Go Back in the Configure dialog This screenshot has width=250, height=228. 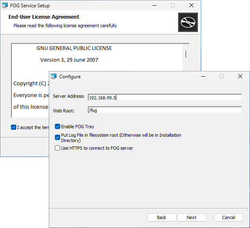(161, 217)
